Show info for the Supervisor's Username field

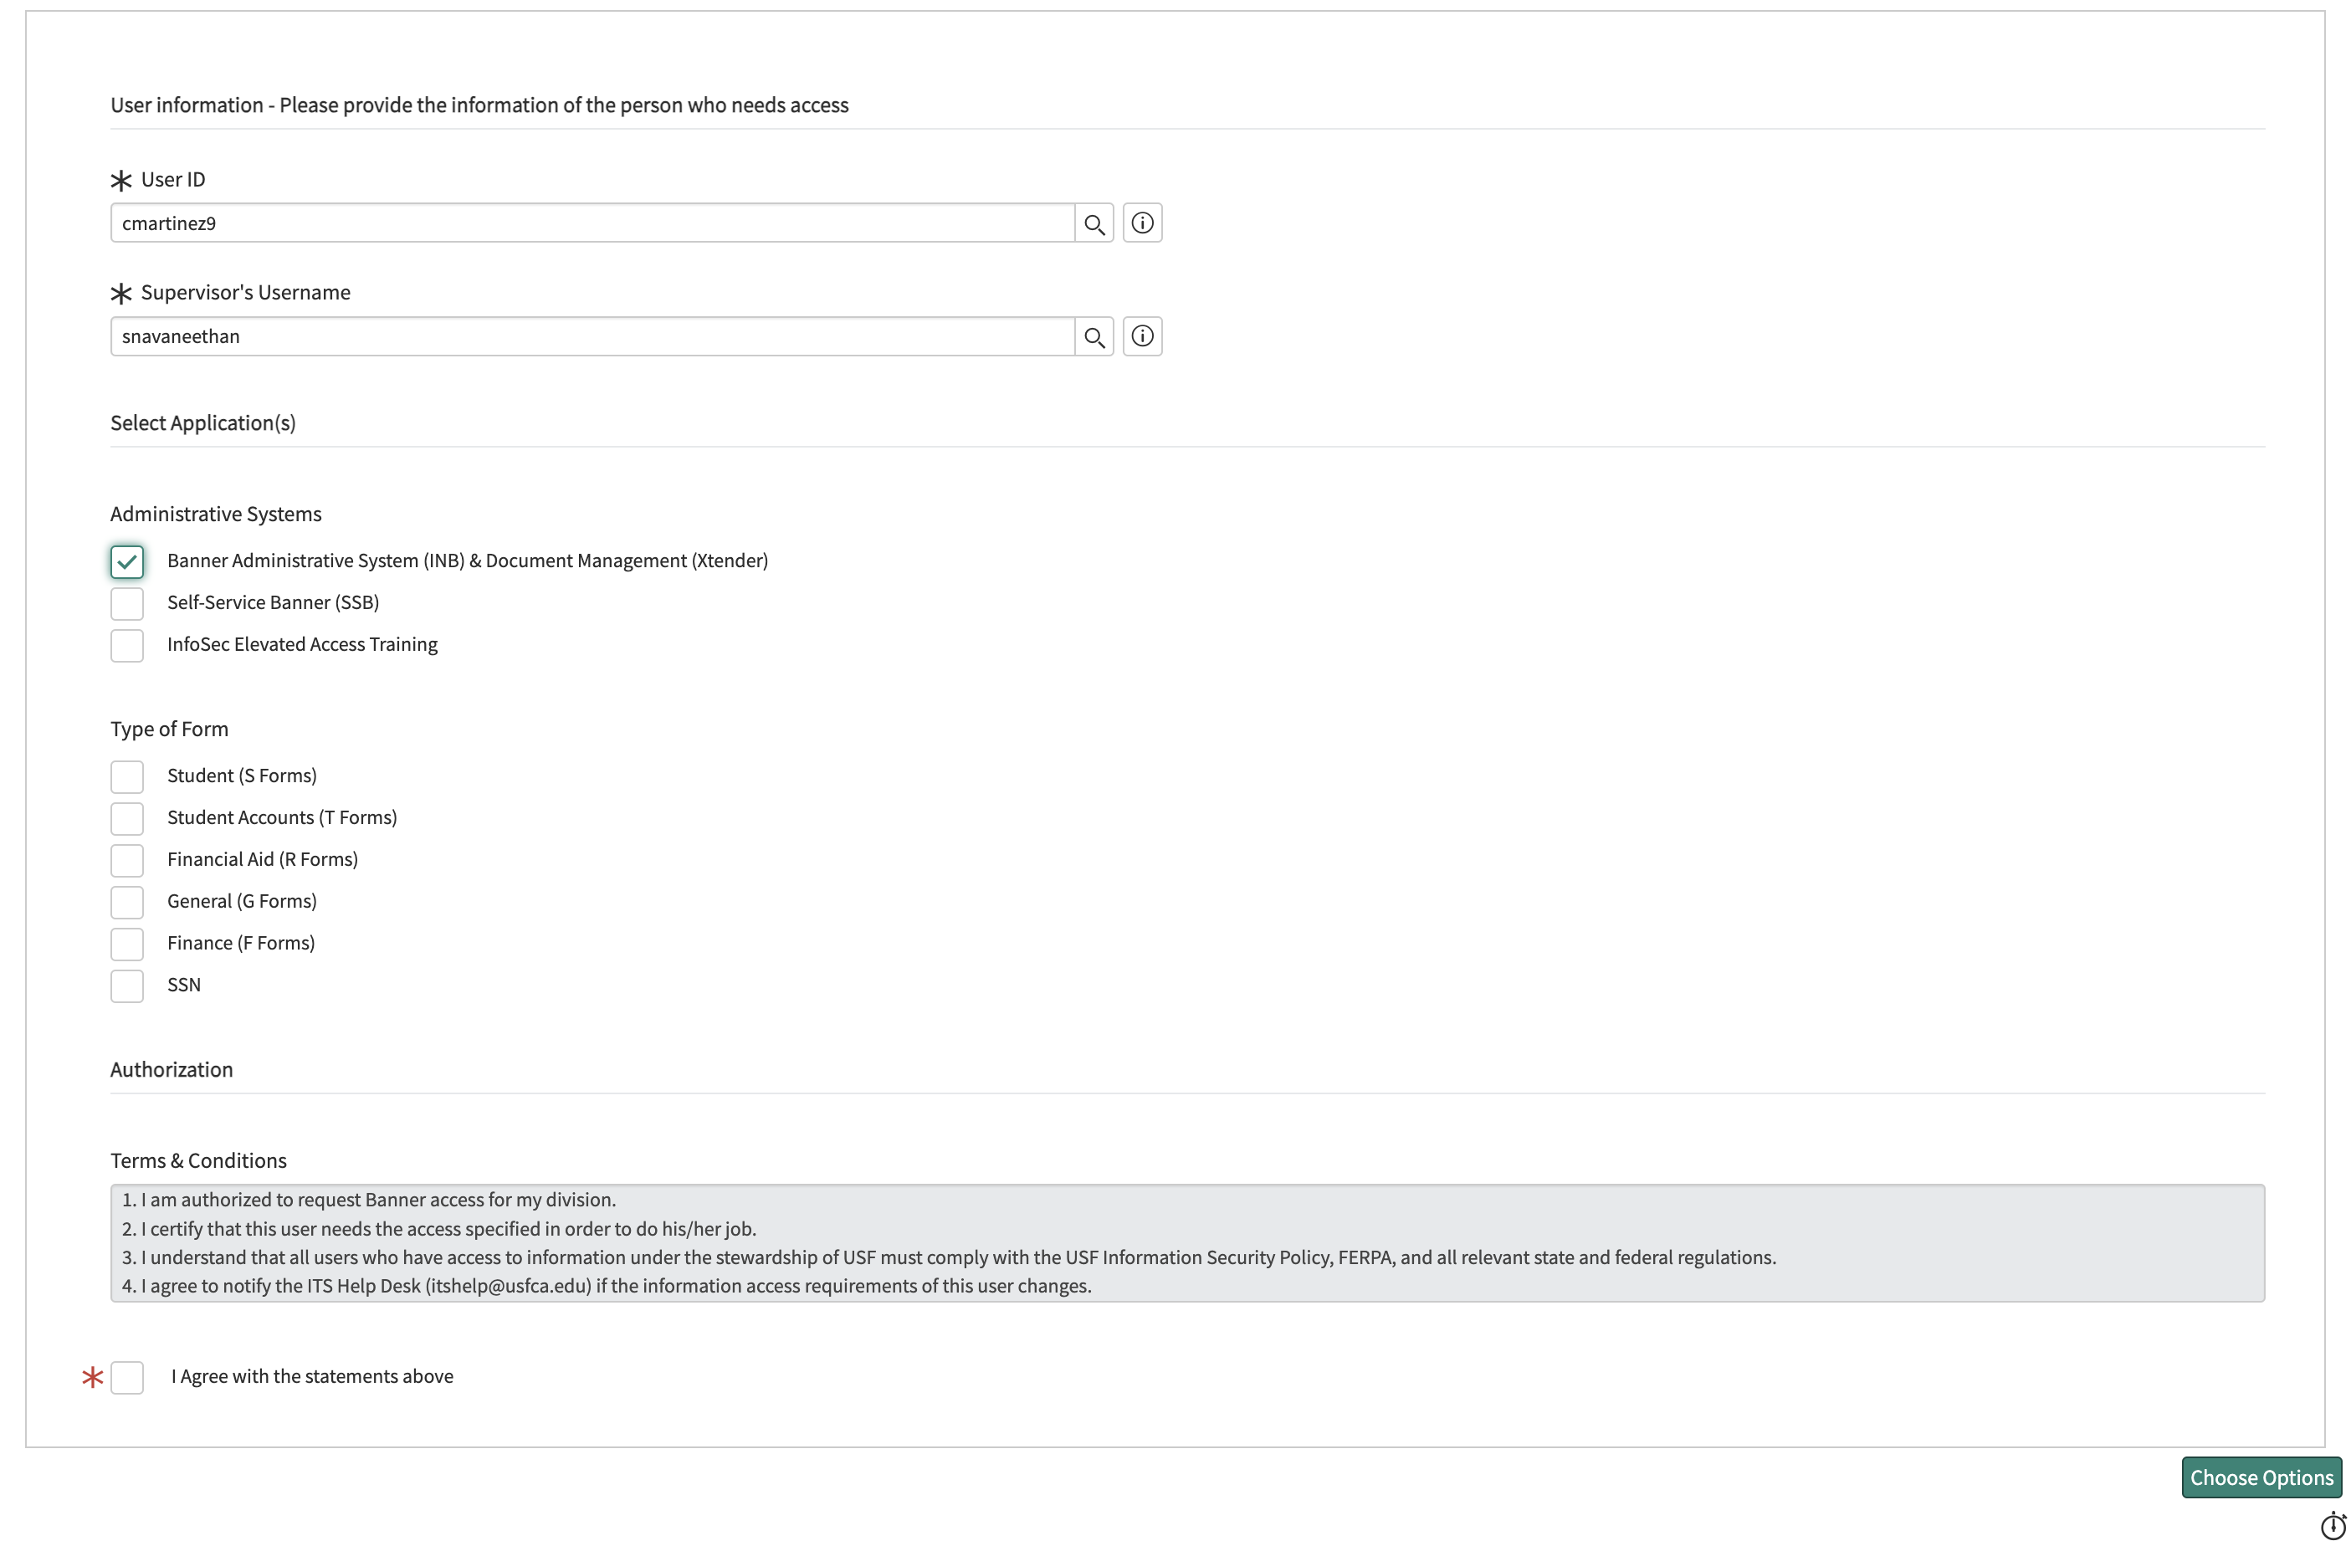click(x=1142, y=337)
